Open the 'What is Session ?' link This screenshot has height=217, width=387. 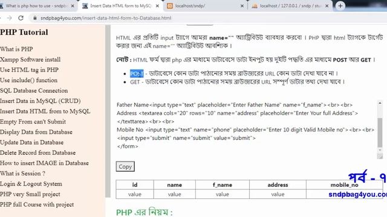click(x=22, y=173)
